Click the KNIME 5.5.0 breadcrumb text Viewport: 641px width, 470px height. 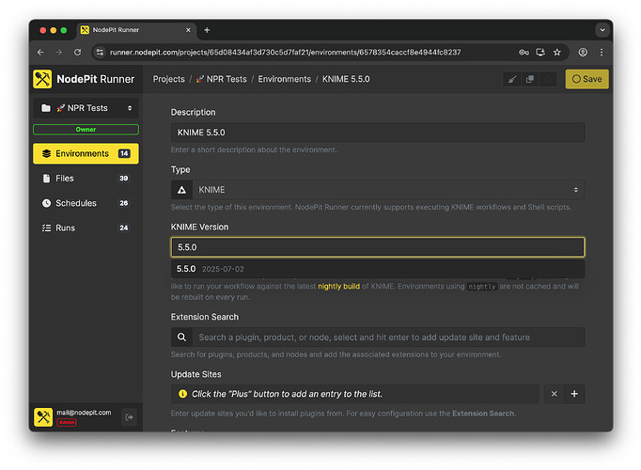346,79
